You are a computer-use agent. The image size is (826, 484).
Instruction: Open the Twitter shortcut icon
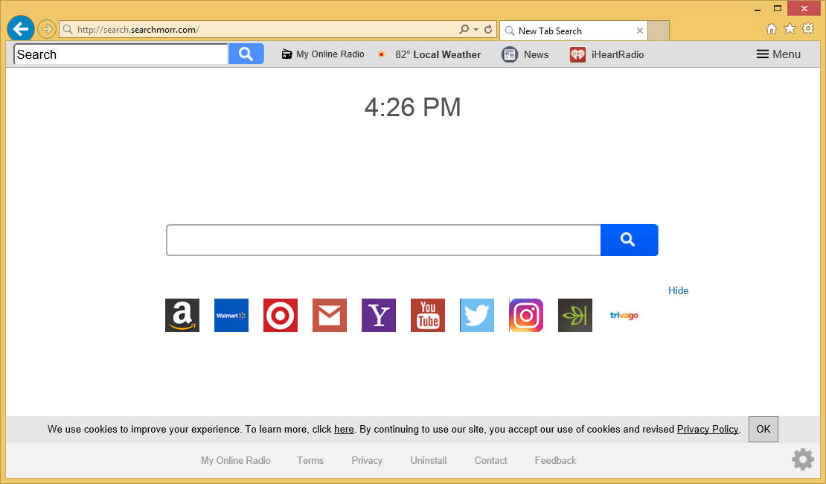(477, 316)
